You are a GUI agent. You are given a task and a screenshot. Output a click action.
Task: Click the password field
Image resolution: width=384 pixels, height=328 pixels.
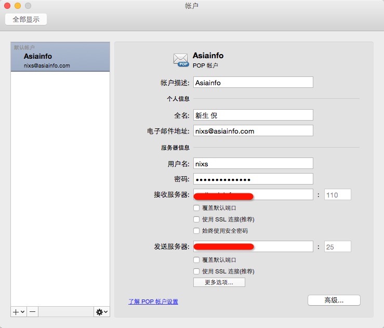[253, 179]
